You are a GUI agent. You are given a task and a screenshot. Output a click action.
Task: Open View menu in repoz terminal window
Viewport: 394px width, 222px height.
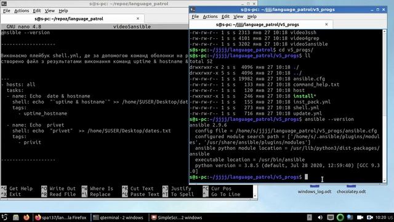click(x=49, y=11)
